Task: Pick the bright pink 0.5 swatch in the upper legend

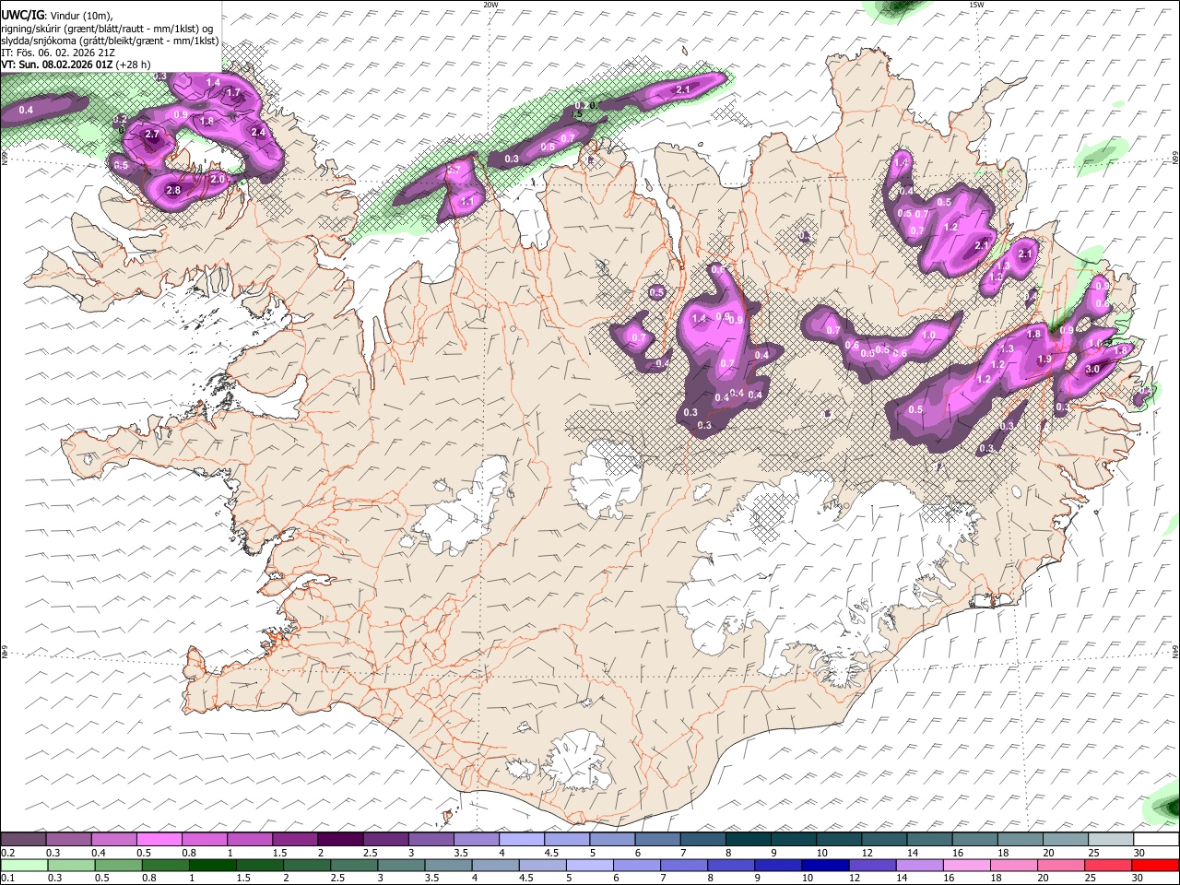Action: [x=159, y=840]
